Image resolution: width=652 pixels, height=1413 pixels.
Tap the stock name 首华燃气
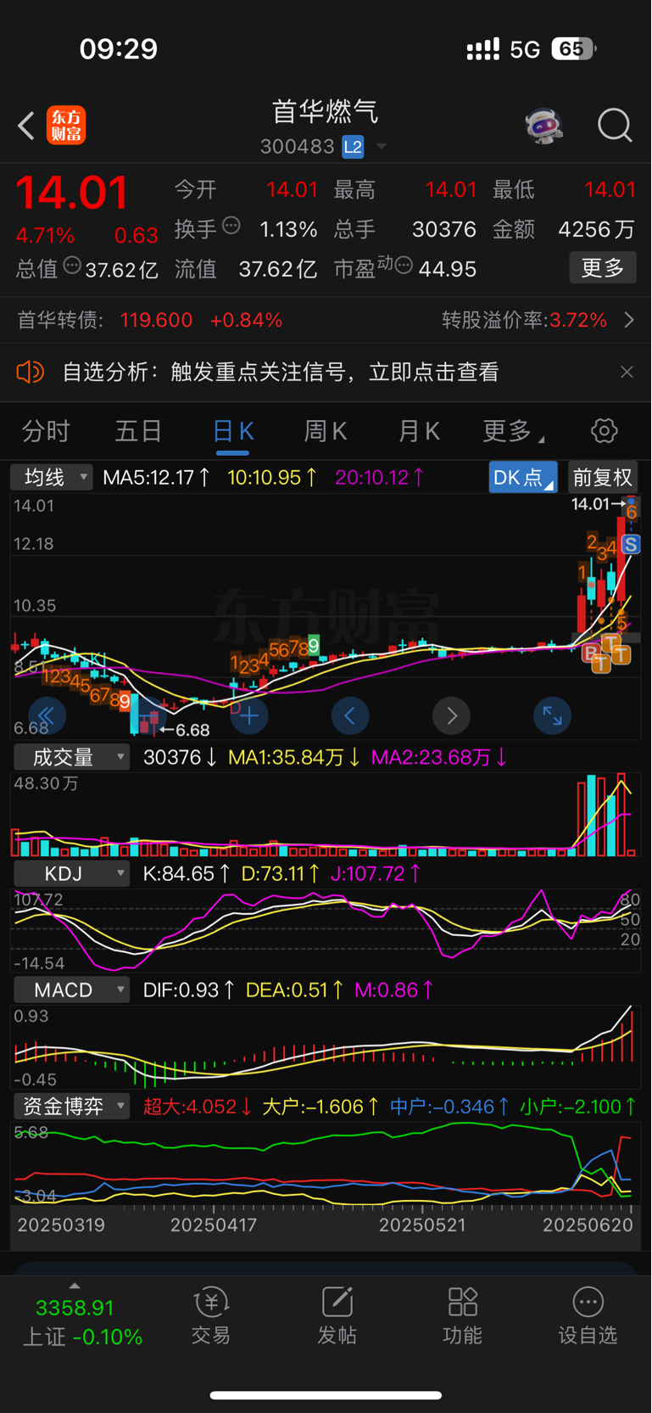(x=325, y=111)
